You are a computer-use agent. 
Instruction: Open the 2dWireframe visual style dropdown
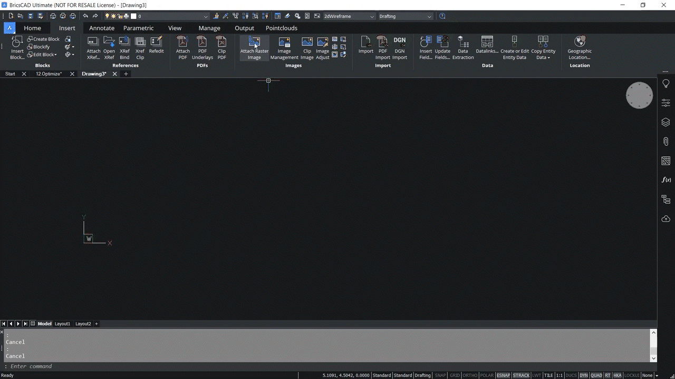(x=372, y=16)
